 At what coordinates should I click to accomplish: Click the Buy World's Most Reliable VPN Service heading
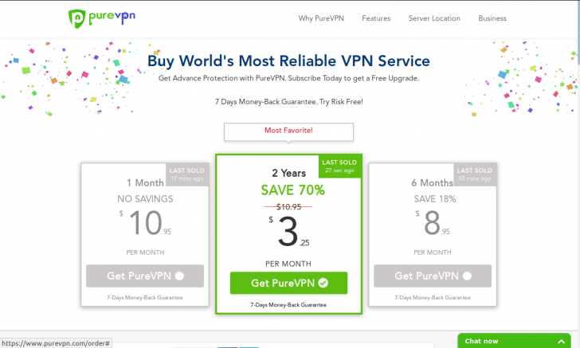click(x=288, y=61)
